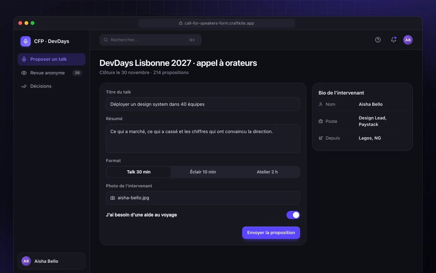Click the camera icon beside aisha-bello.jpg
This screenshot has width=436, height=273.
tap(113, 198)
